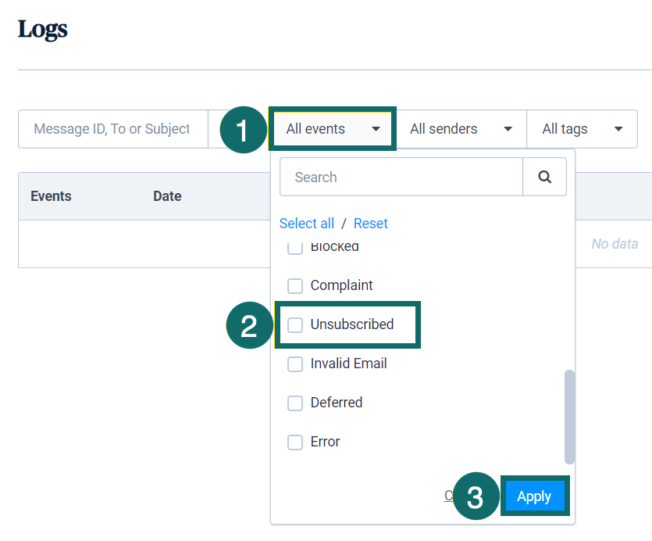The height and width of the screenshot is (541, 652).
Task: Click the All events chevron icon
Action: pyautogui.click(x=378, y=128)
